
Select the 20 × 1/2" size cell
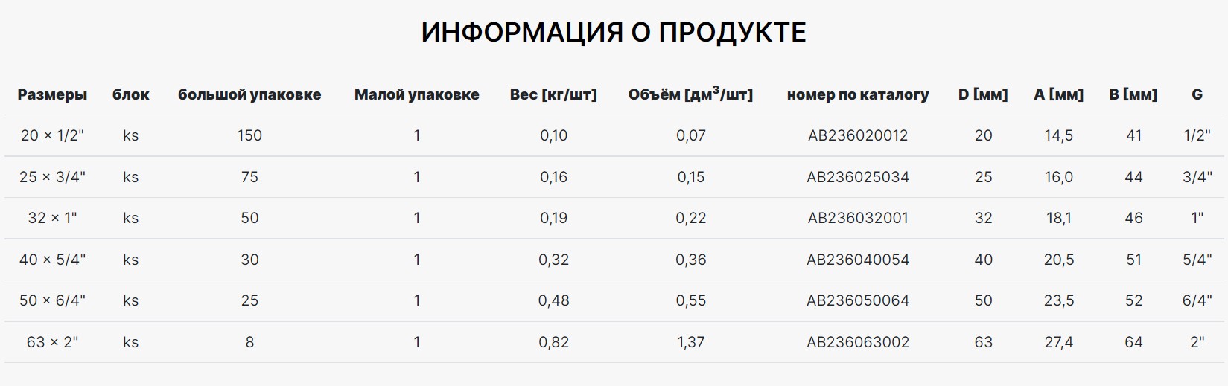pos(52,135)
